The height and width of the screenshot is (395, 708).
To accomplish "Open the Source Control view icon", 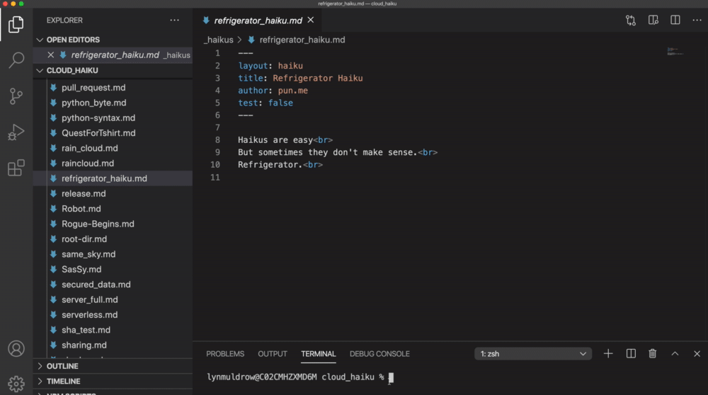I will point(16,96).
